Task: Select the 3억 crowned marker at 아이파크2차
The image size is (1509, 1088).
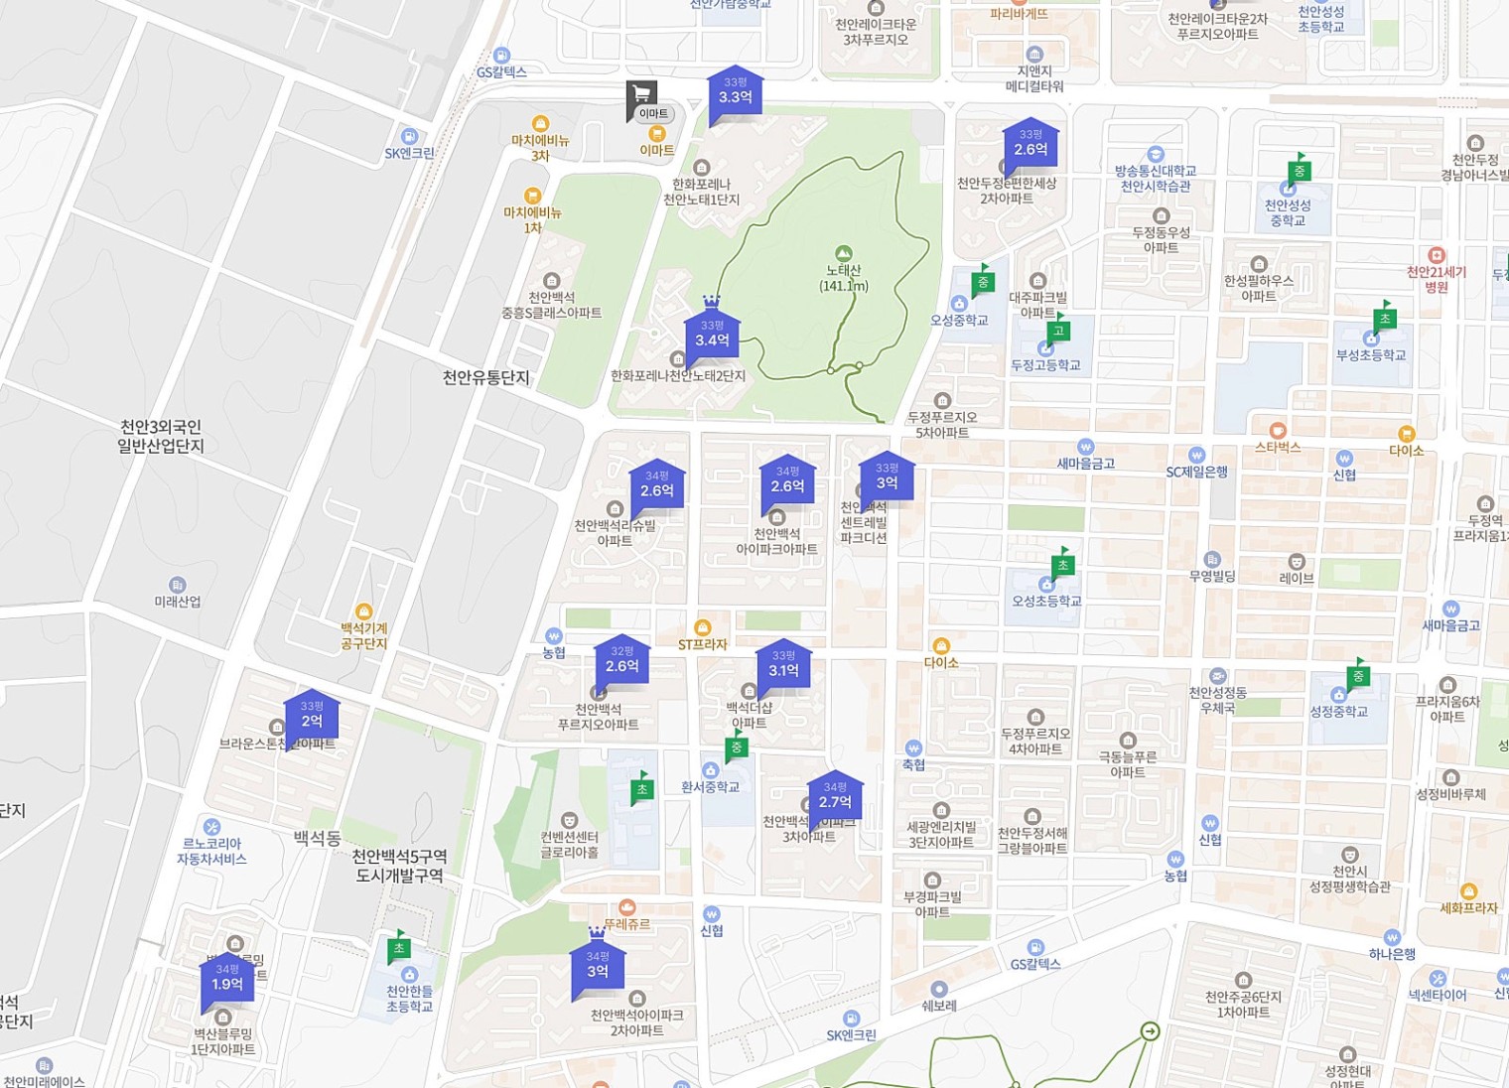Action: (x=598, y=966)
